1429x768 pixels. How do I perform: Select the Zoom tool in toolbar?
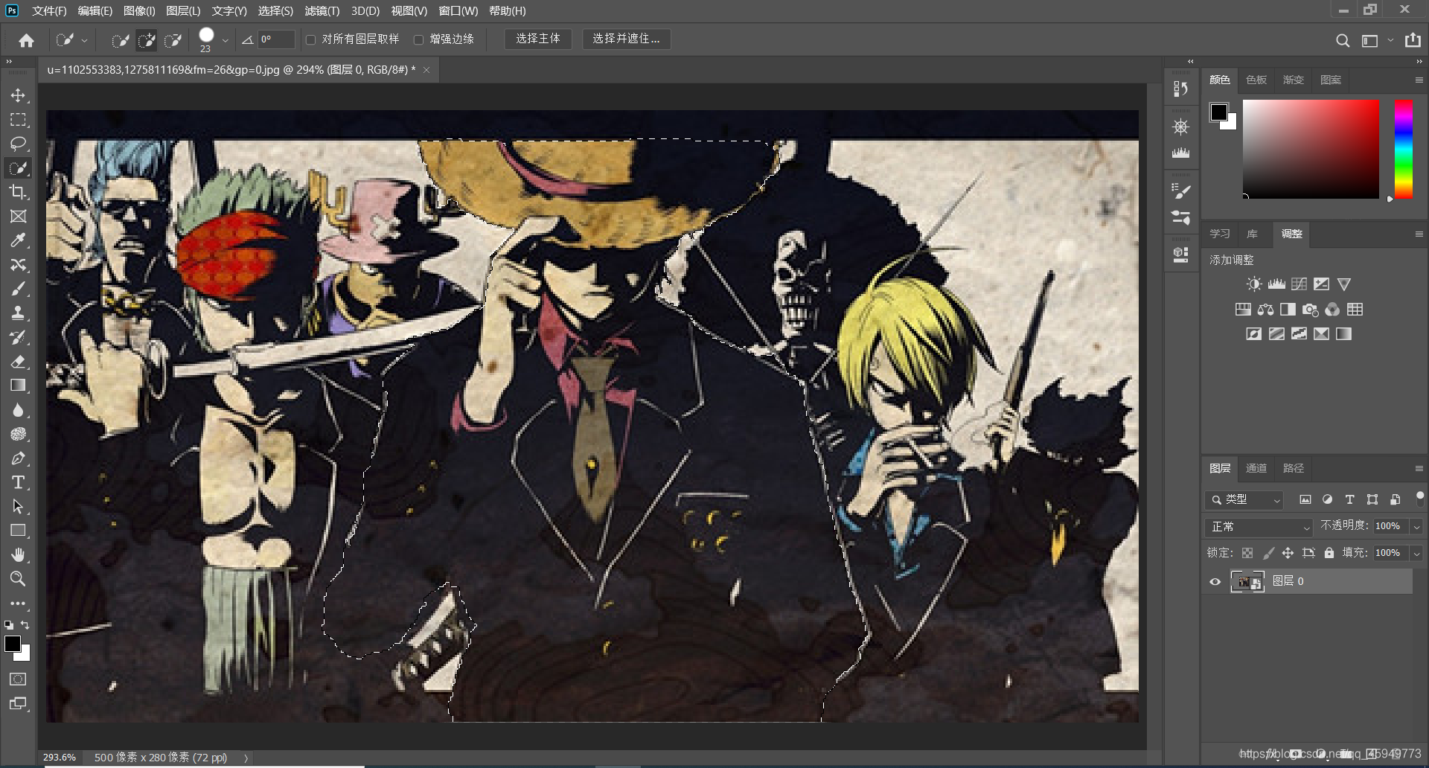coord(18,578)
